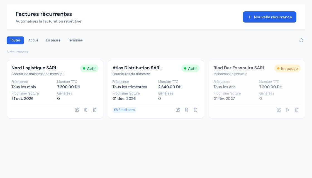Pause the Nord Logistique SARL recurrence
The image size is (312, 178).
pyautogui.click(x=86, y=110)
